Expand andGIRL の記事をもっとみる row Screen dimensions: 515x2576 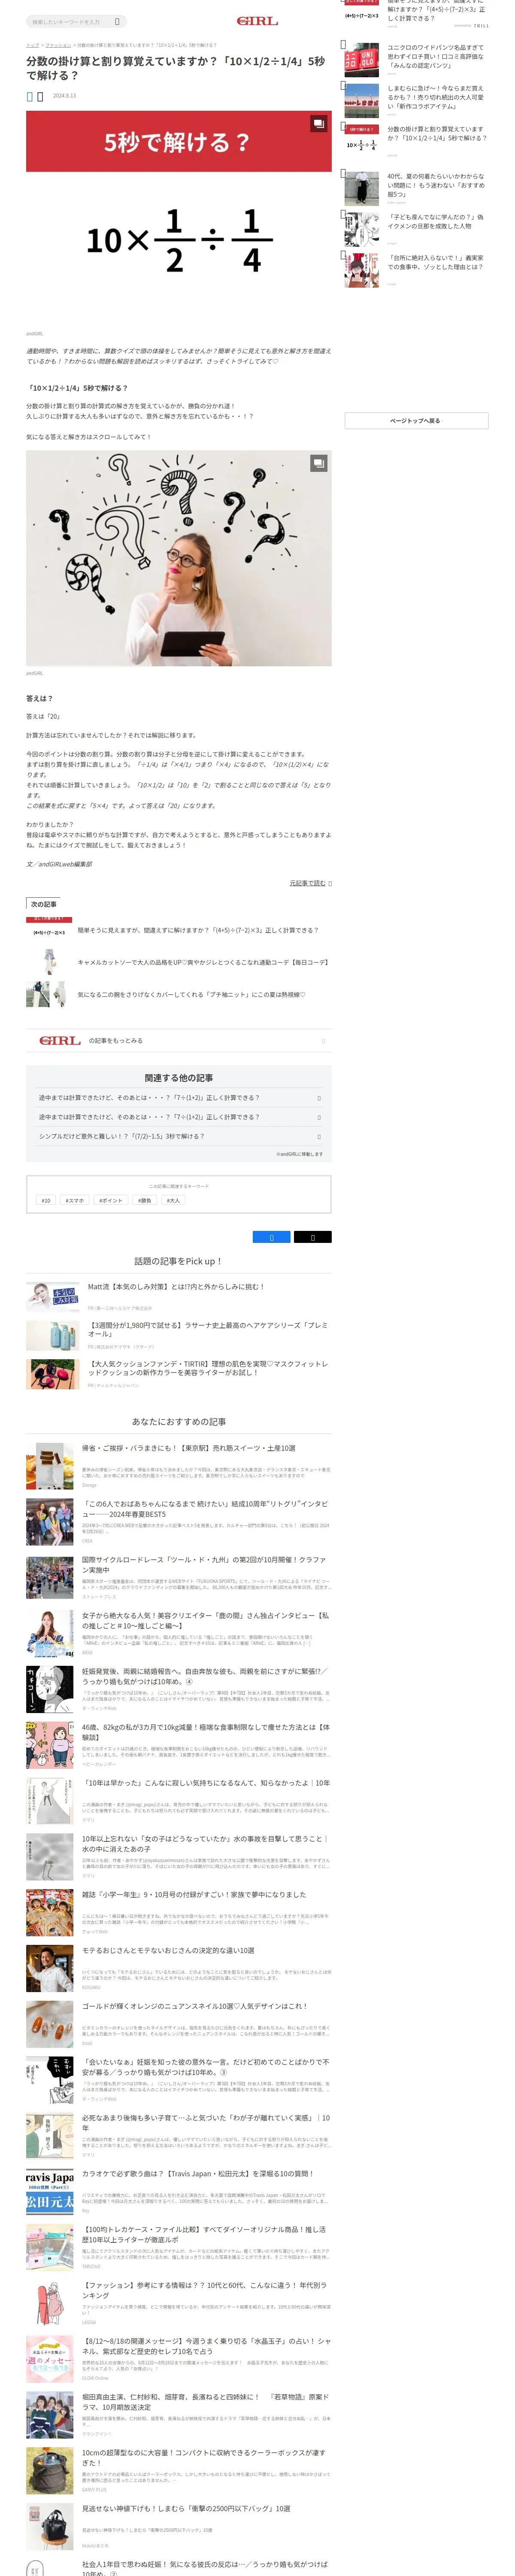point(178,1041)
